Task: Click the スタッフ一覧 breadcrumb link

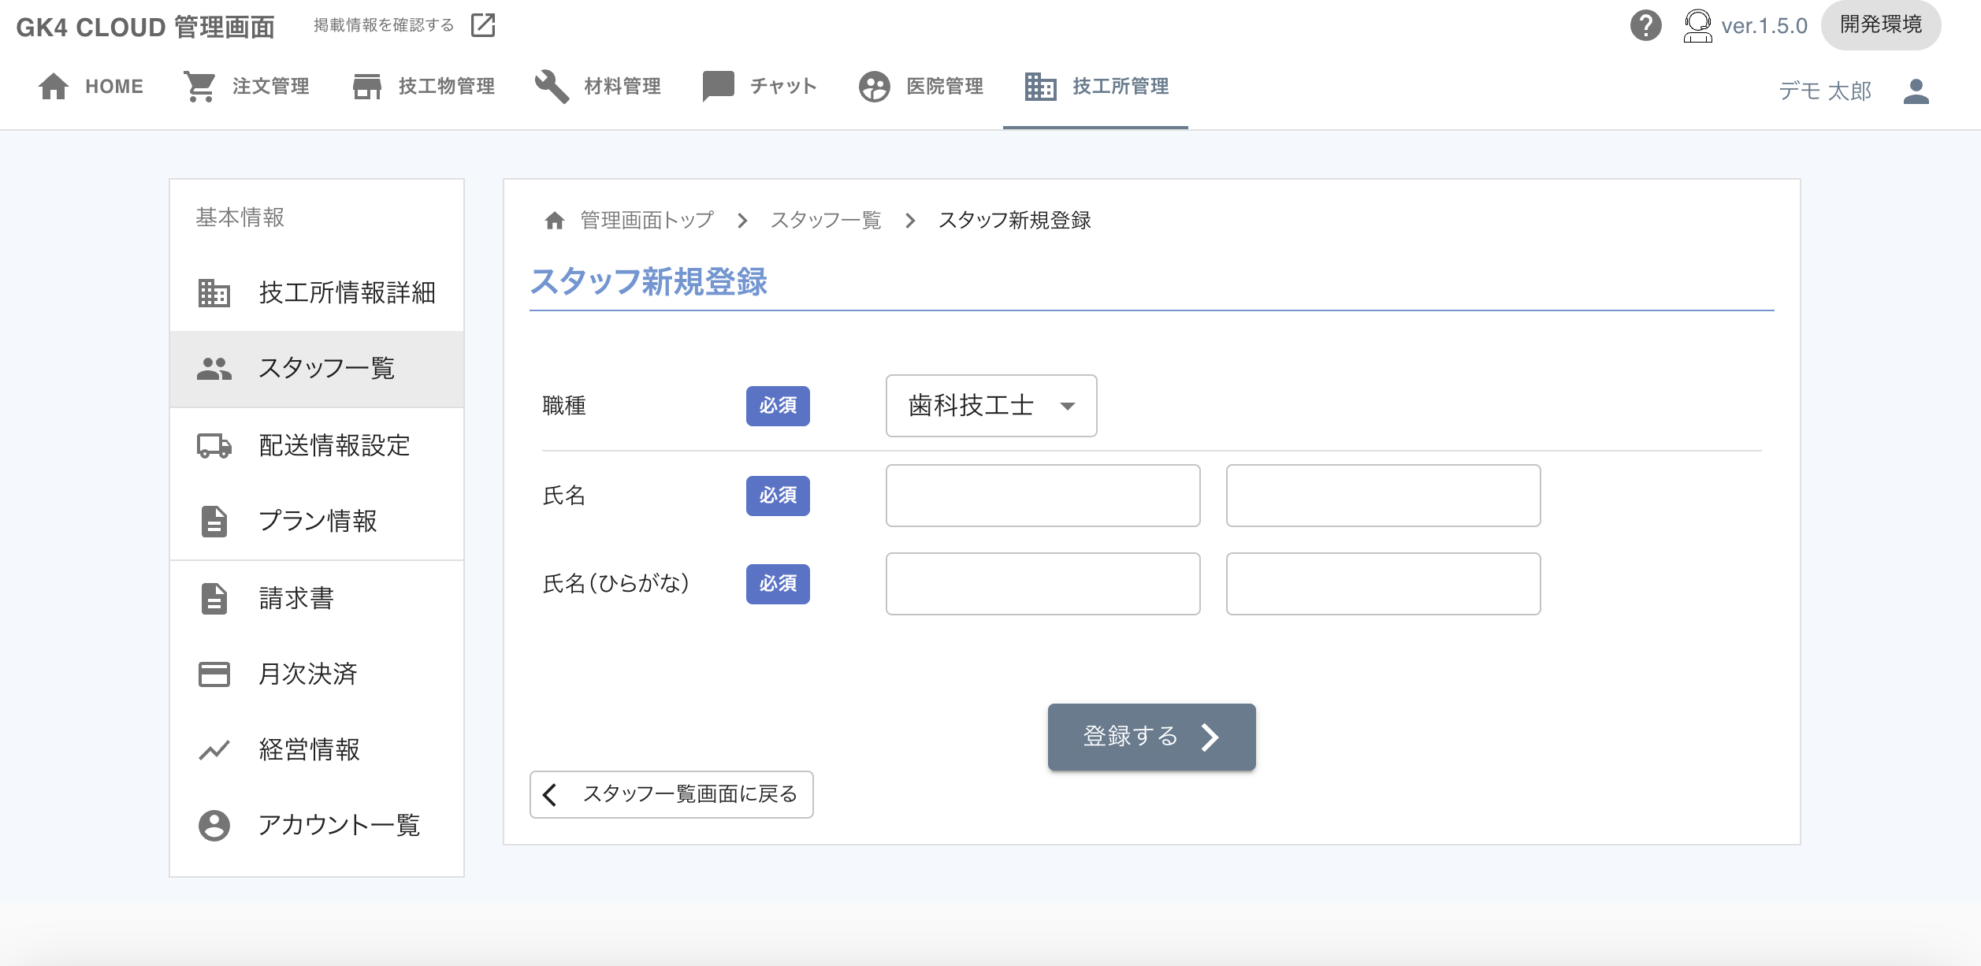Action: [x=825, y=221]
